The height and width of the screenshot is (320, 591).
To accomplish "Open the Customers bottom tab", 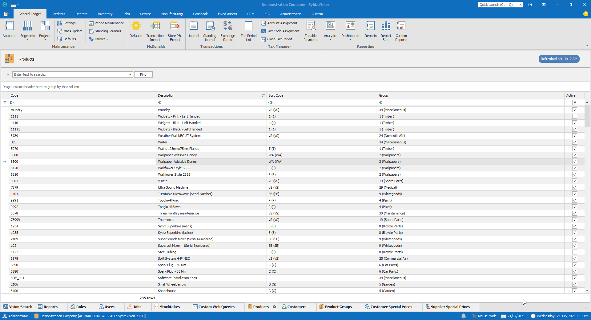I will pos(296,307).
